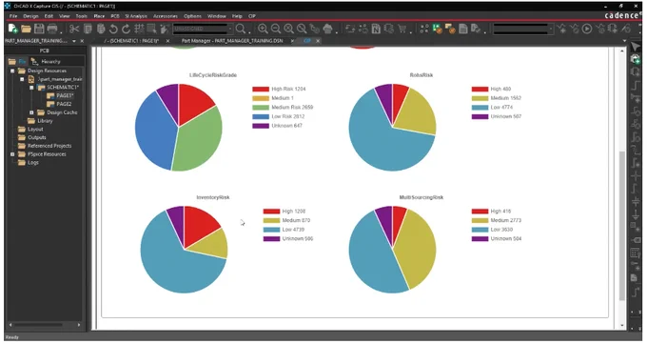Click the Low Risk 2812 legend label
This screenshot has width=647, height=344.
288,116
